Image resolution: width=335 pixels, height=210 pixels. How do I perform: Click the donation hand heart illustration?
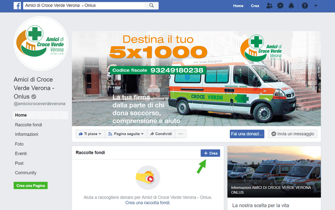148,178
